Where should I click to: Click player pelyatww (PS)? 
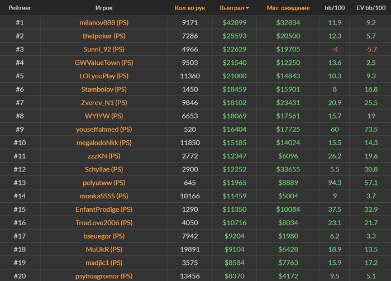[x=104, y=183]
